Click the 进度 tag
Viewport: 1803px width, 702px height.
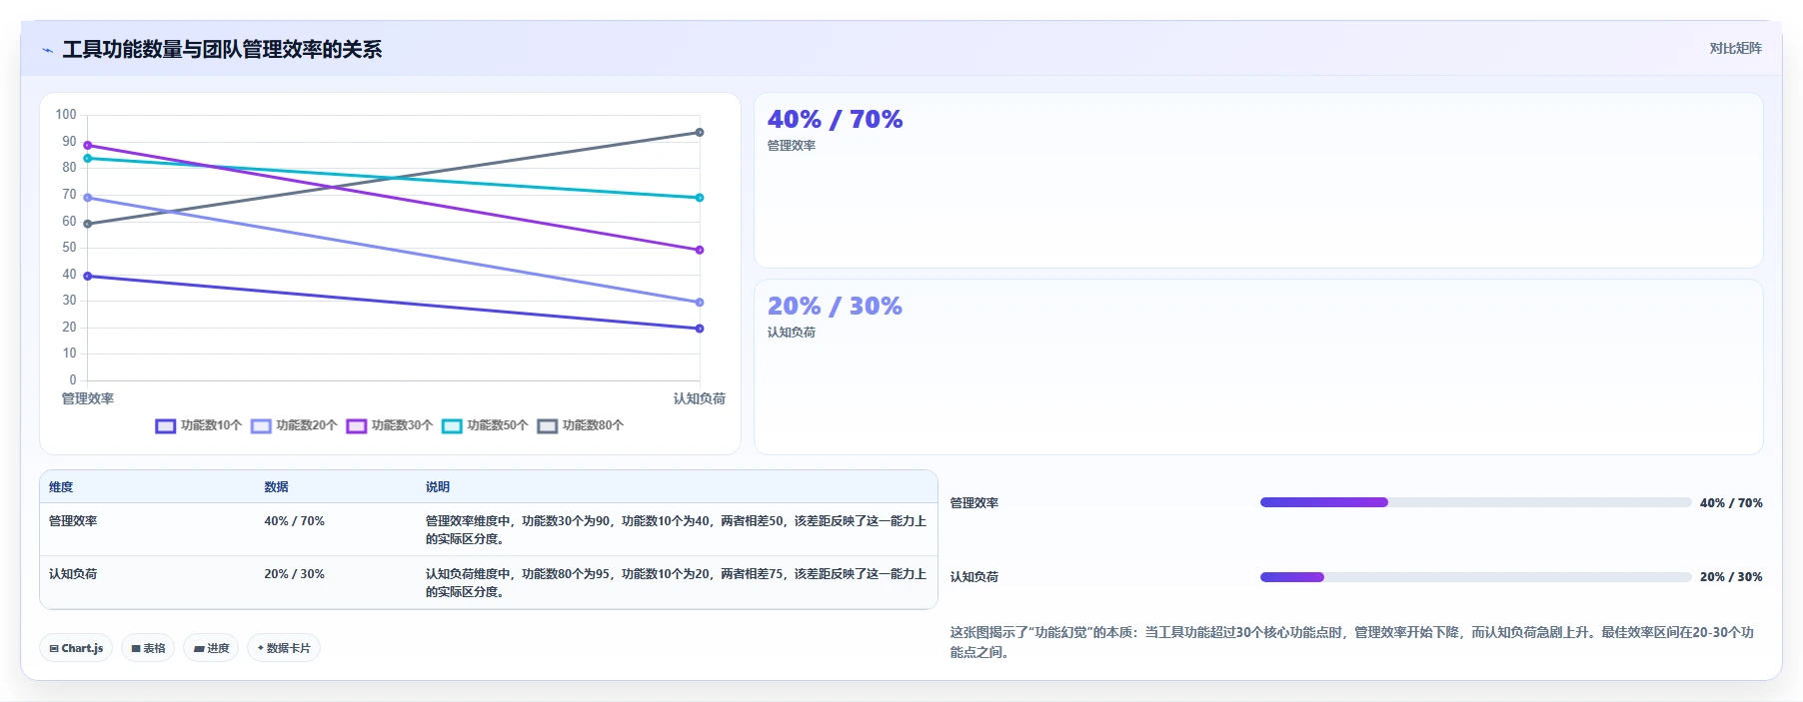[x=211, y=648]
